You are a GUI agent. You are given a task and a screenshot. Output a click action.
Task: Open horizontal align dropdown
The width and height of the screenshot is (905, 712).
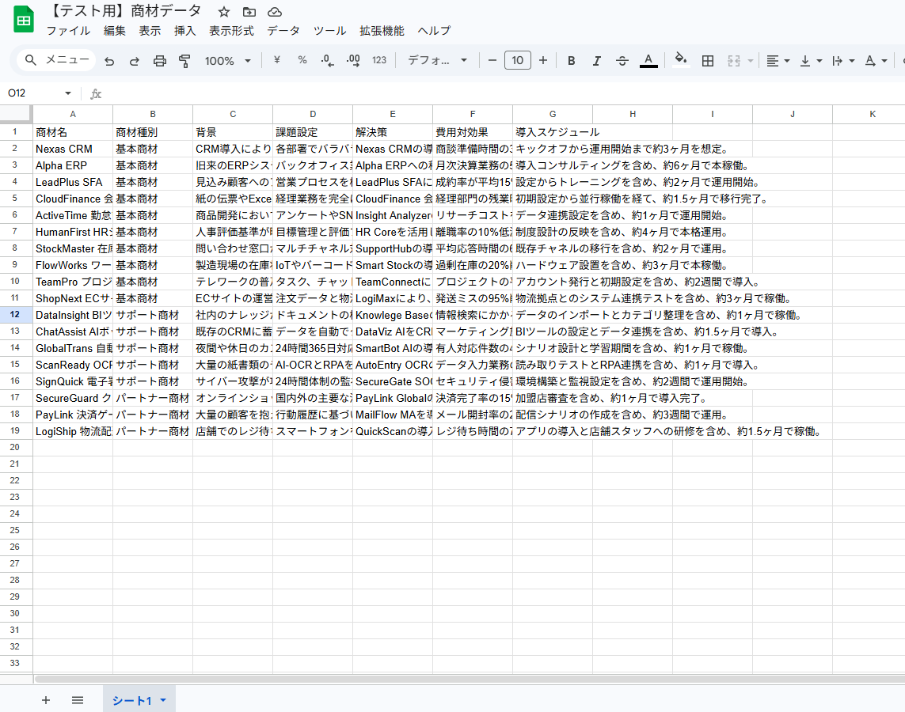pyautogui.click(x=778, y=61)
